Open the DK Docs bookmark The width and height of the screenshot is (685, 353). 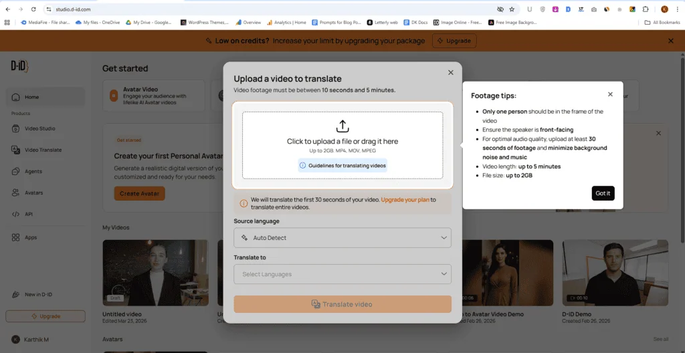416,22
